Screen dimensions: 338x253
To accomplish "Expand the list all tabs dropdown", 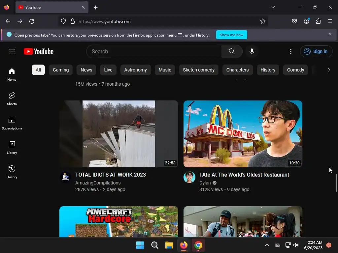I will (272, 7).
